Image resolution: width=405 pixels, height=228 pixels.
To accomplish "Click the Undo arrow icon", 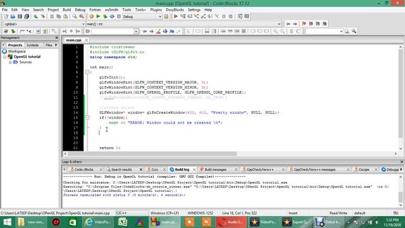I will point(35,16).
